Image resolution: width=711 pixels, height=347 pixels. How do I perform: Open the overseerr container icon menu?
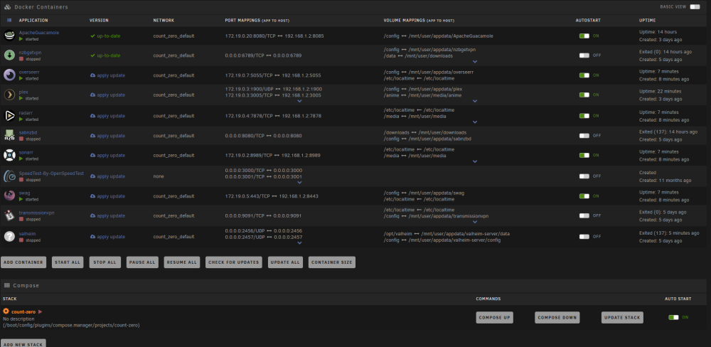[x=9, y=75]
